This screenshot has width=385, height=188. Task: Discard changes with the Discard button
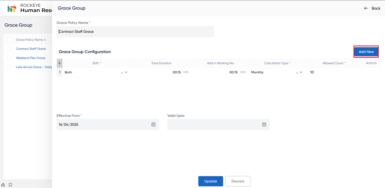pyautogui.click(x=238, y=181)
